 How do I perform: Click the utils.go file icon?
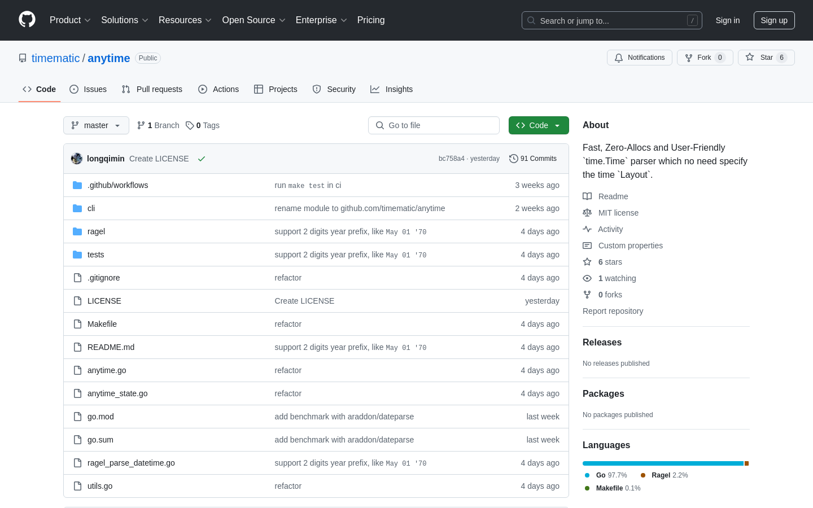(77, 486)
